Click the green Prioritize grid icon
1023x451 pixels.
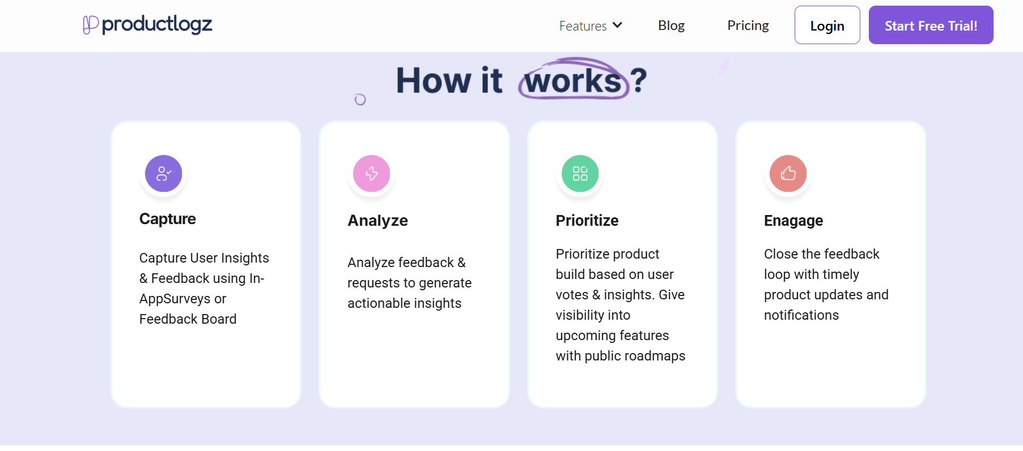click(x=579, y=174)
